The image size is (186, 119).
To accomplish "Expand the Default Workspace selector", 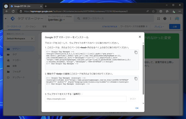I will [x=20, y=38].
